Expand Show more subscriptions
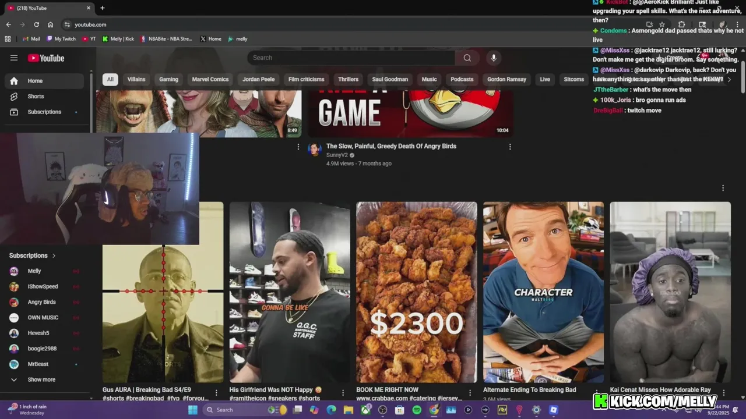The width and height of the screenshot is (746, 419). [44, 379]
